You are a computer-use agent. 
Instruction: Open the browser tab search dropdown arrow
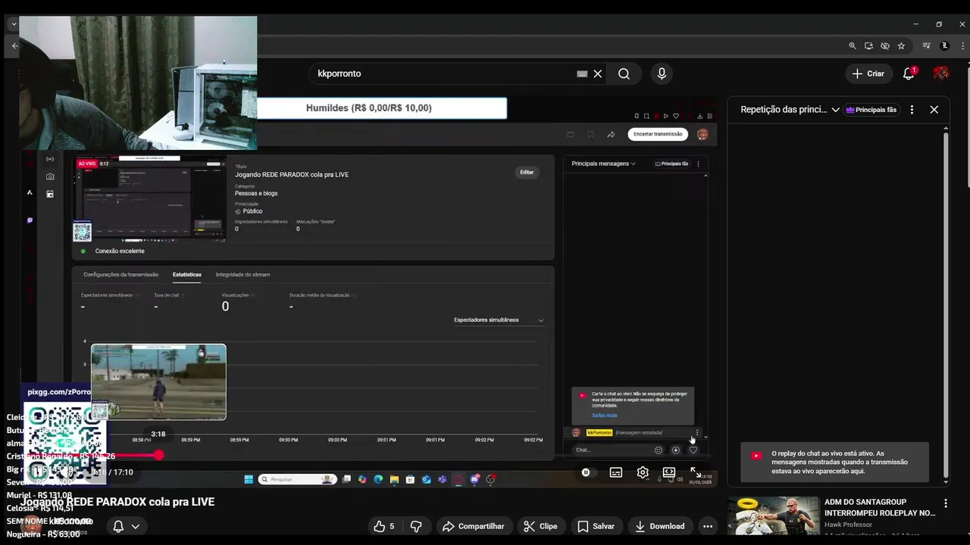tap(14, 24)
